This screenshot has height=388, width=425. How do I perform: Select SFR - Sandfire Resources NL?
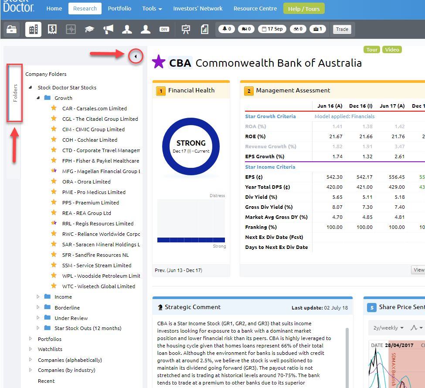[x=95, y=255]
